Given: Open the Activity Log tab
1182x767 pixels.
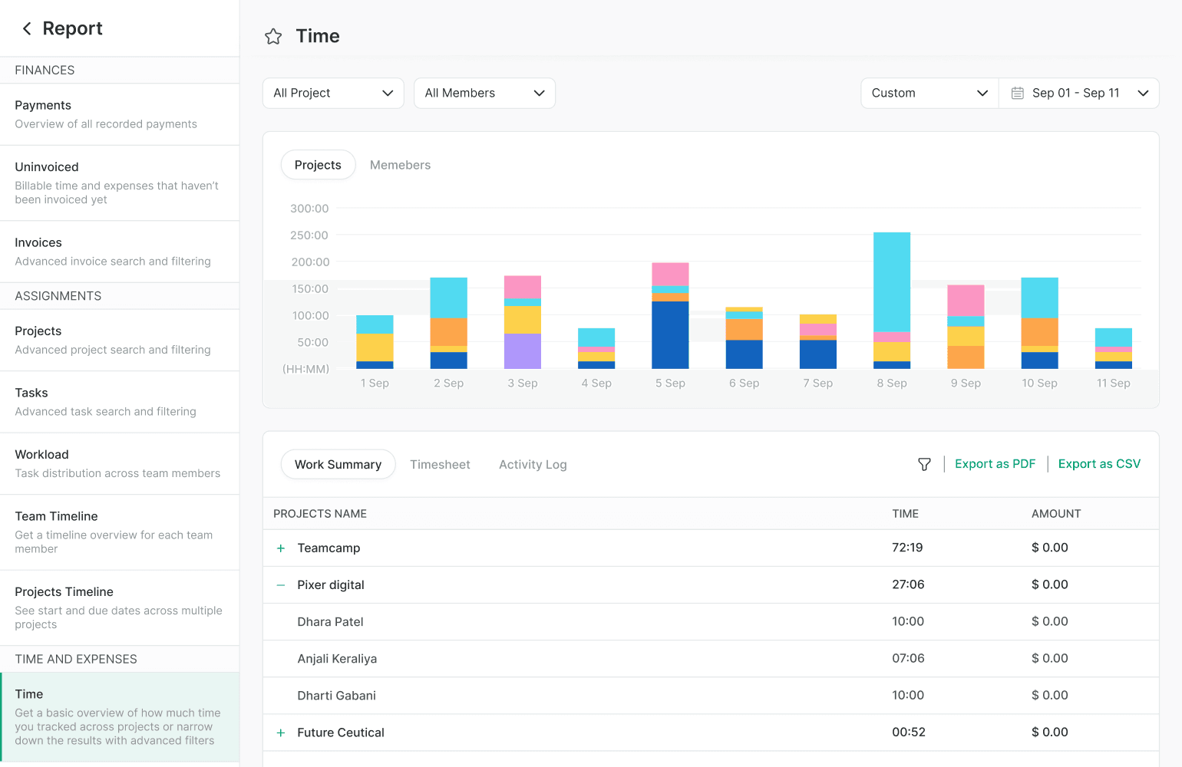Looking at the screenshot, I should [x=533, y=465].
